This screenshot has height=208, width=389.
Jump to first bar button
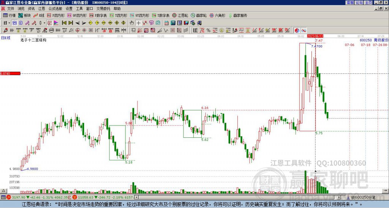tap(64, 23)
